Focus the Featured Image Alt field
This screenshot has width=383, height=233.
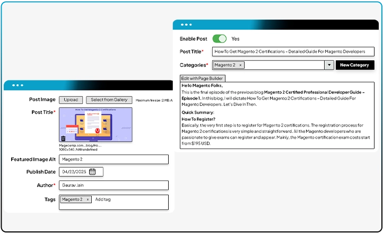[114, 159]
